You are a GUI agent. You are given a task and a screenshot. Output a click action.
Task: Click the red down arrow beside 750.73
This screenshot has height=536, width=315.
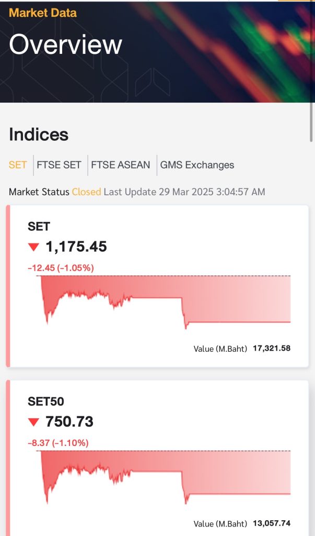coord(34,422)
